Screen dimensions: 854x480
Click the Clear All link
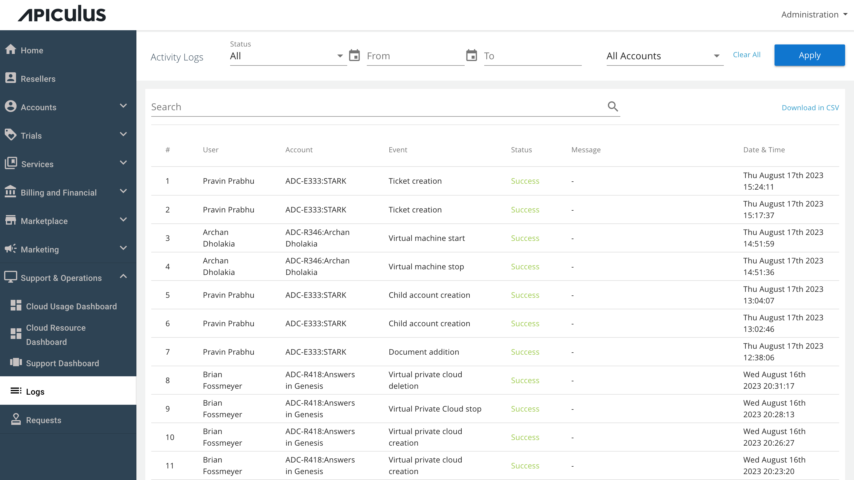point(747,55)
